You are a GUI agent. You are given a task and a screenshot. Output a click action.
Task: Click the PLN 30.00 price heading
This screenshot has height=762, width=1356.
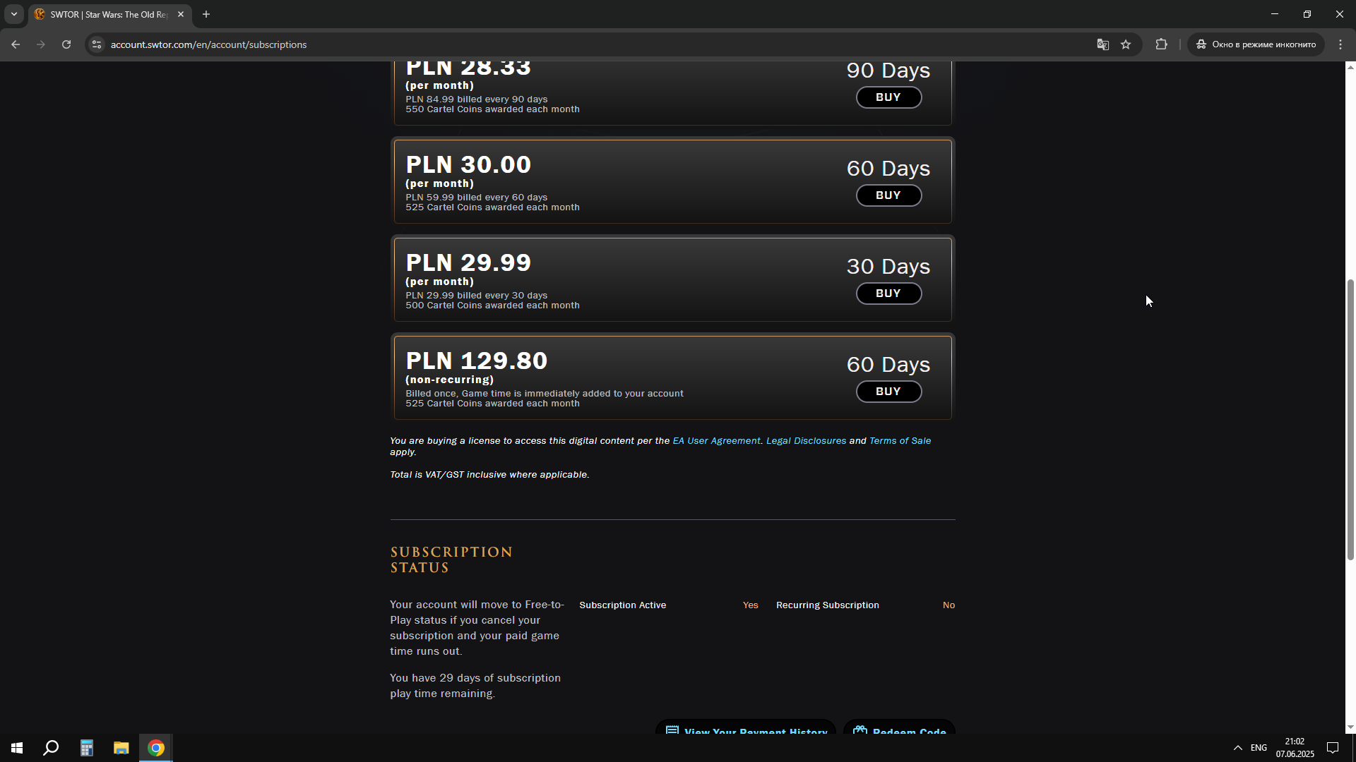coord(468,164)
